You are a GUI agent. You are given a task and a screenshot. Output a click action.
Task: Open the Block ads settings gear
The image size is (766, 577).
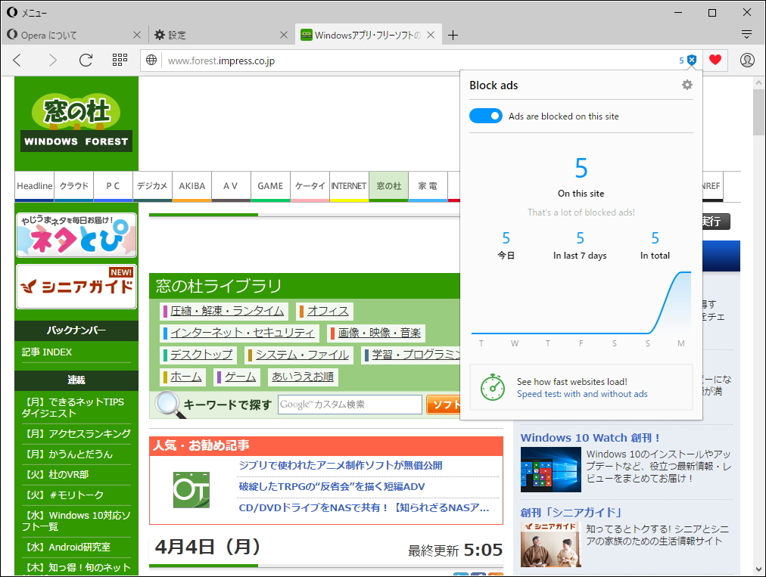click(687, 85)
